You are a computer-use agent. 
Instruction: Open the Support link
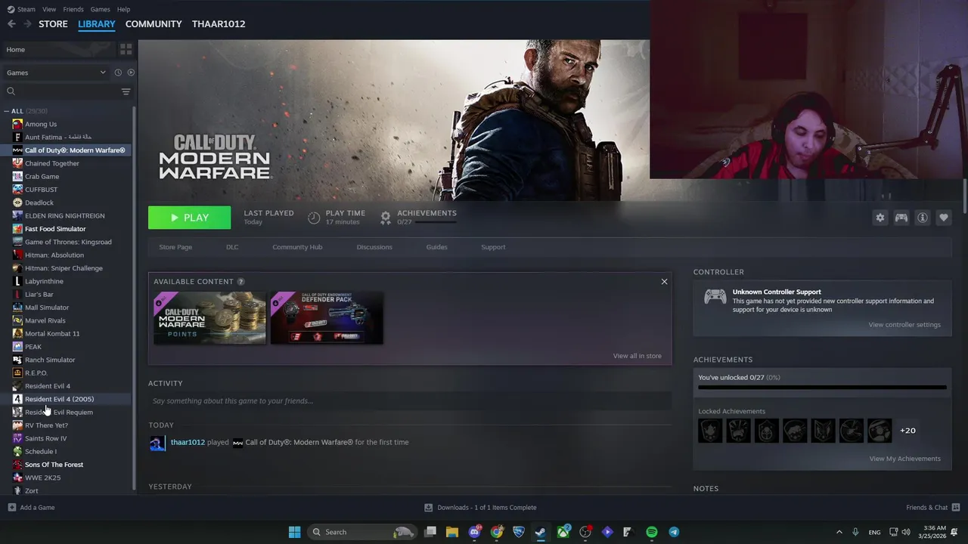pyautogui.click(x=493, y=247)
